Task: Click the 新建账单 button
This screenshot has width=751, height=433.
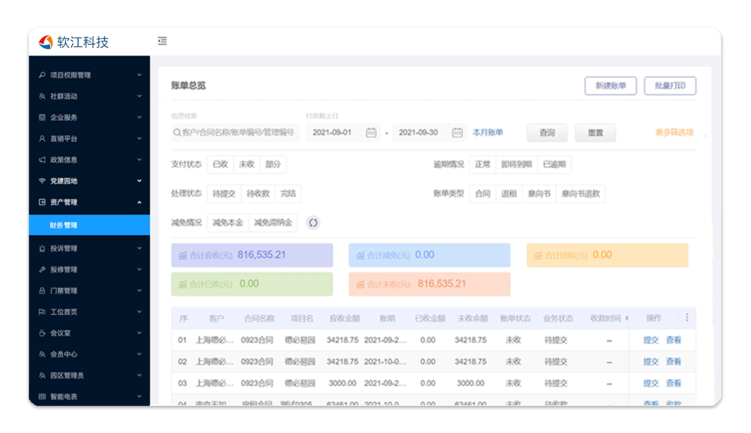Action: tap(610, 86)
